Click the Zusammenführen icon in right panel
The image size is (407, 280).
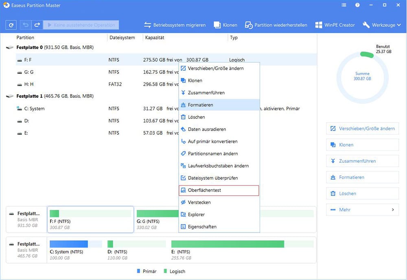(333, 161)
